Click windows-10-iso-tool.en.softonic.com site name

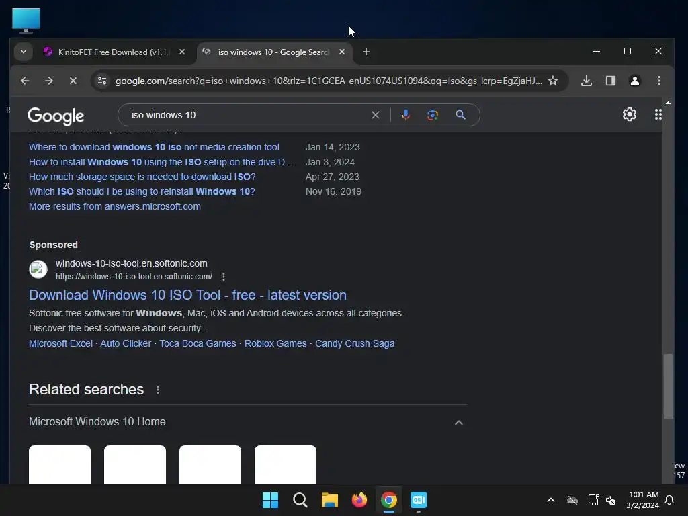[x=131, y=263]
